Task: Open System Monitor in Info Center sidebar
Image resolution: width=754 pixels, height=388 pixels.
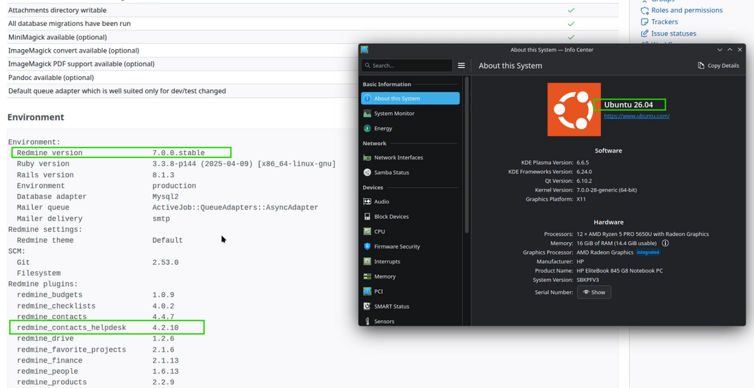Action: point(410,114)
